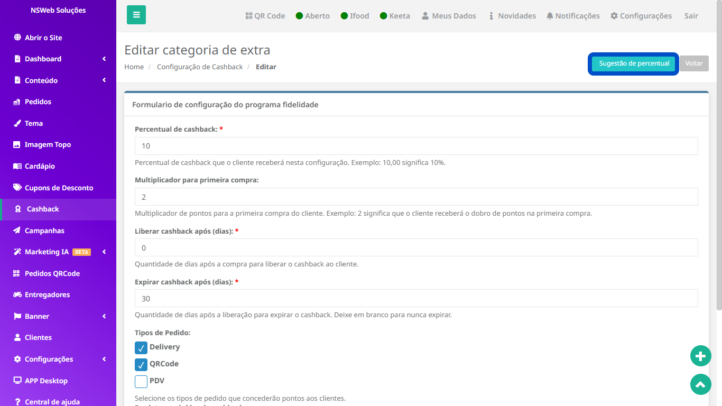Expand the Configurações sidebar submenu
The width and height of the screenshot is (722, 406).
click(104, 359)
